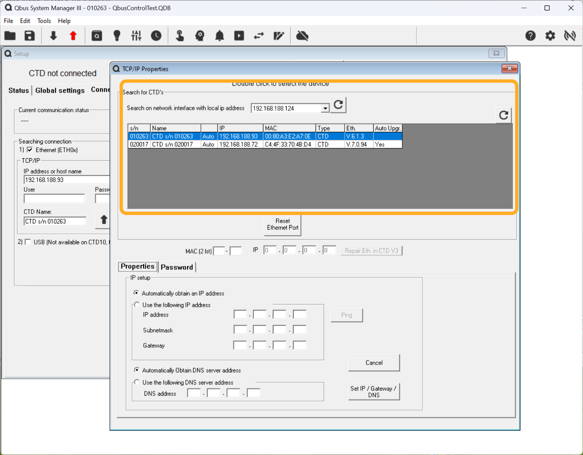The image size is (583, 455).
Task: Click the finger touch icon
Action: click(180, 35)
